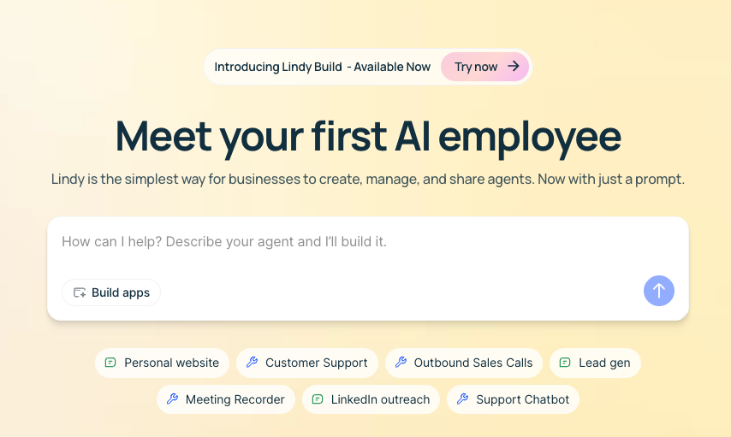Click the Introducing Lindy Build announcement
The height and width of the screenshot is (437, 731).
[322, 67]
